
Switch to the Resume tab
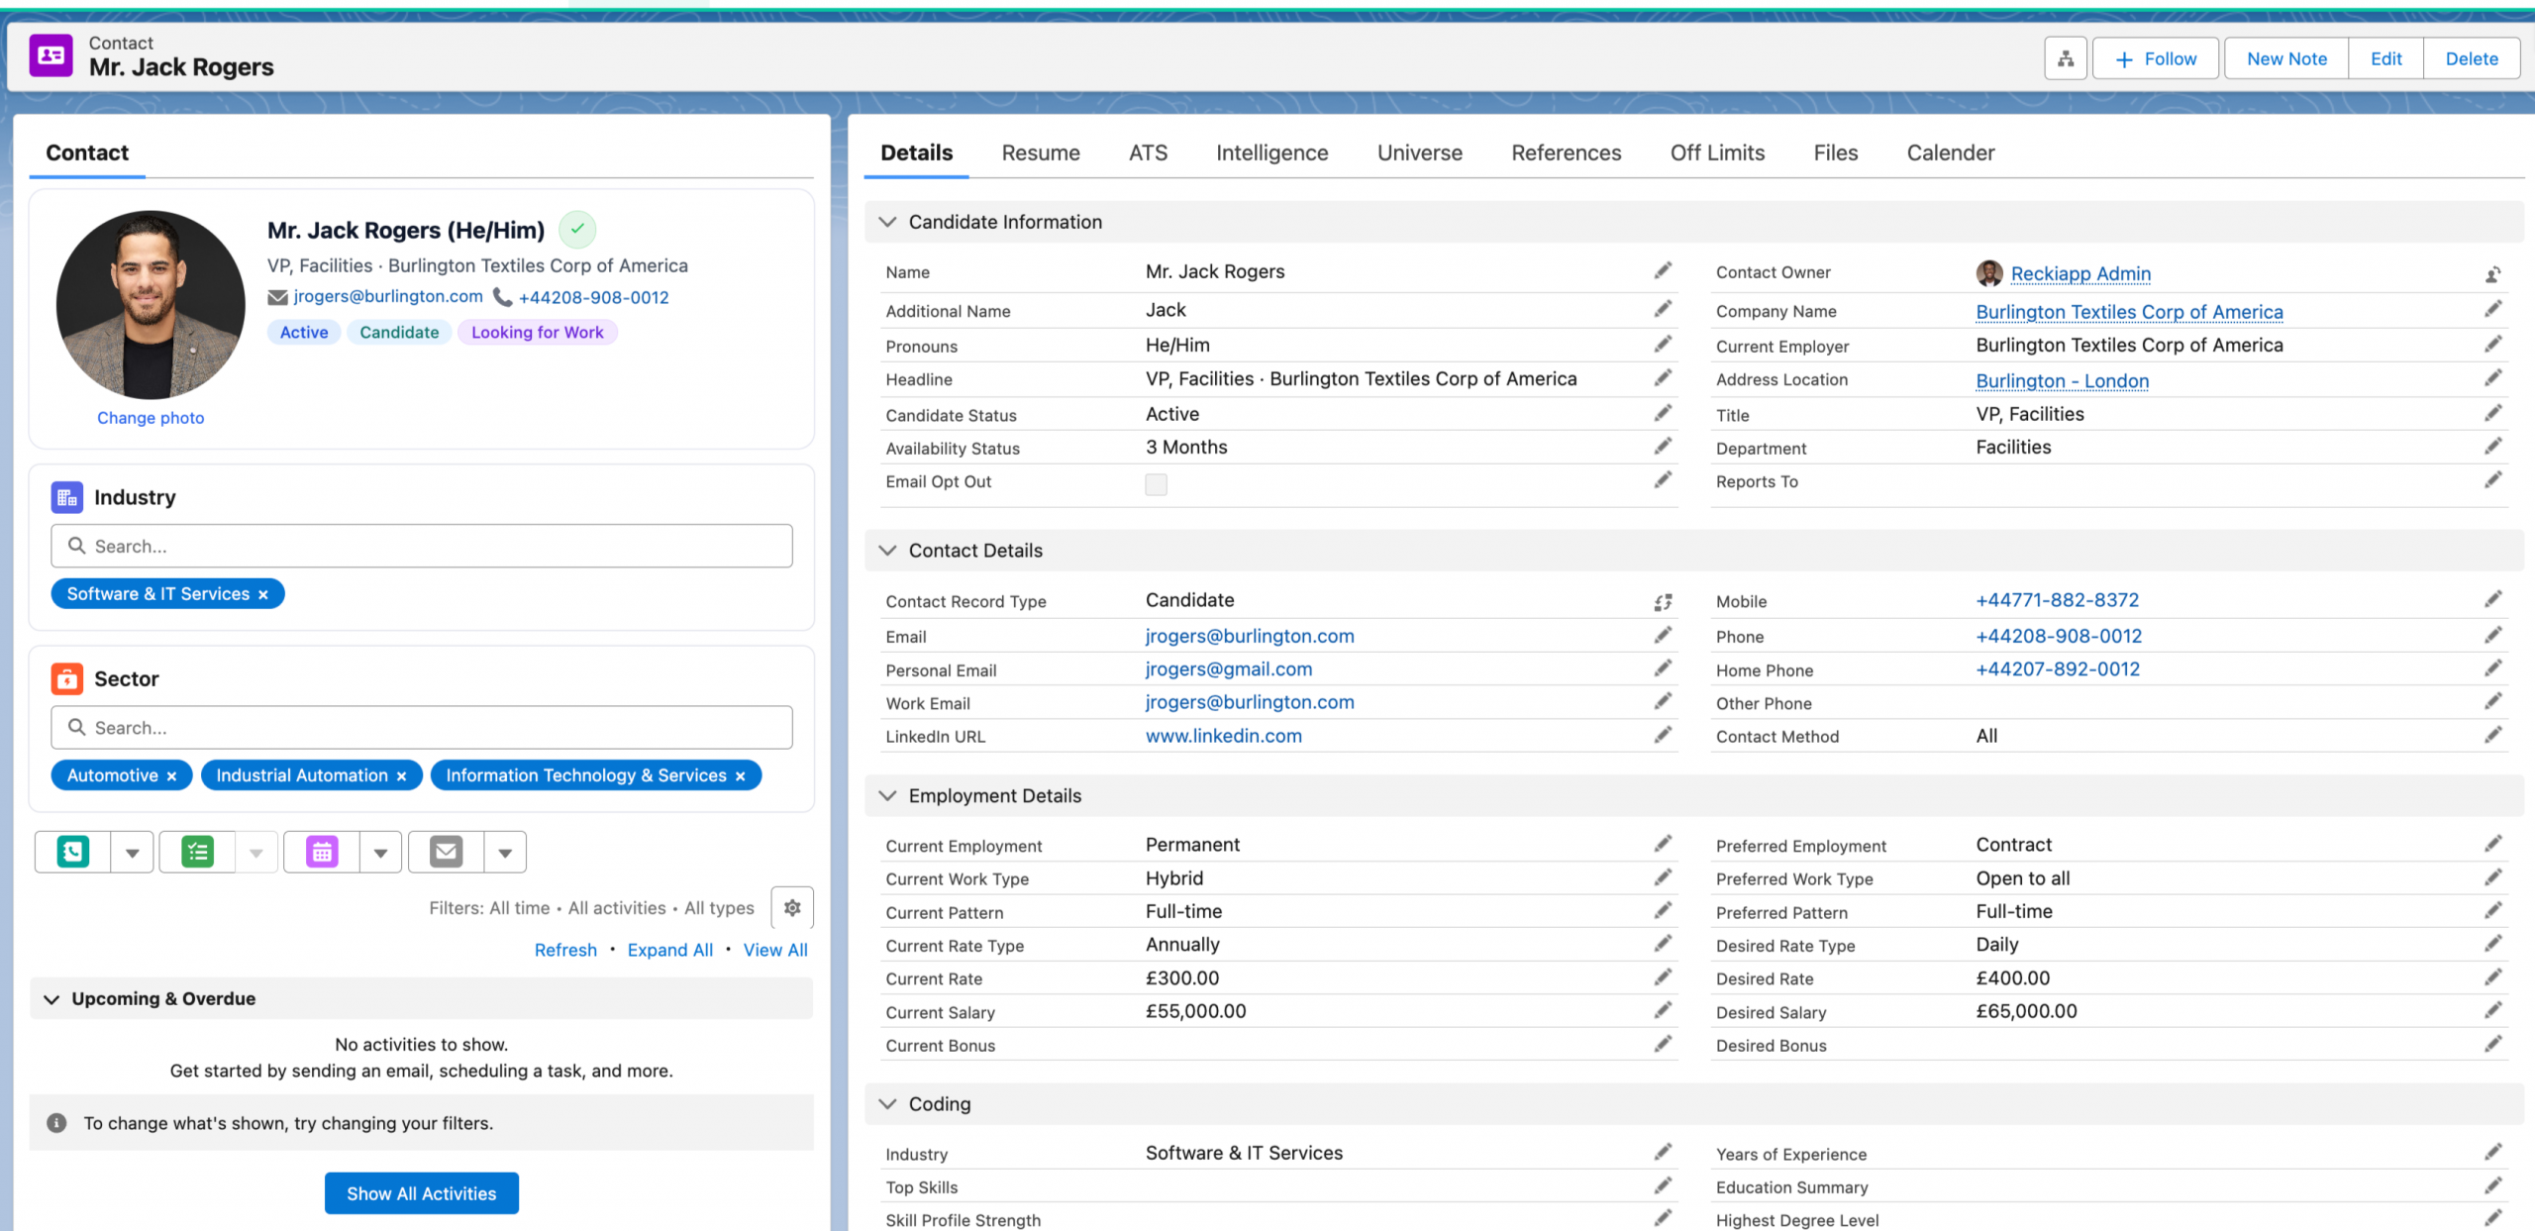coord(1040,153)
